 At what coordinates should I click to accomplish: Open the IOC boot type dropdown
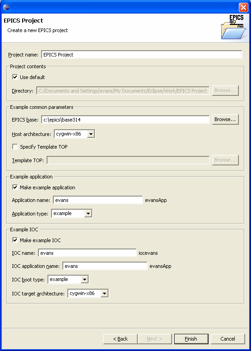click(84, 279)
